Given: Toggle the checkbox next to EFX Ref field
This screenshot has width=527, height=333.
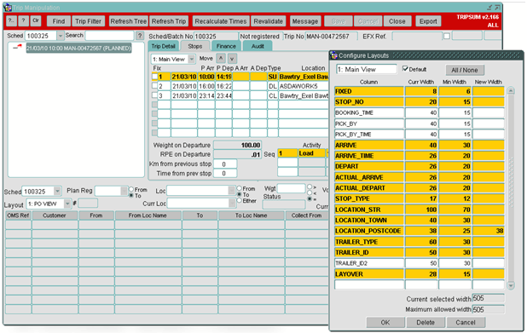Looking at the screenshot, I should [446, 36].
